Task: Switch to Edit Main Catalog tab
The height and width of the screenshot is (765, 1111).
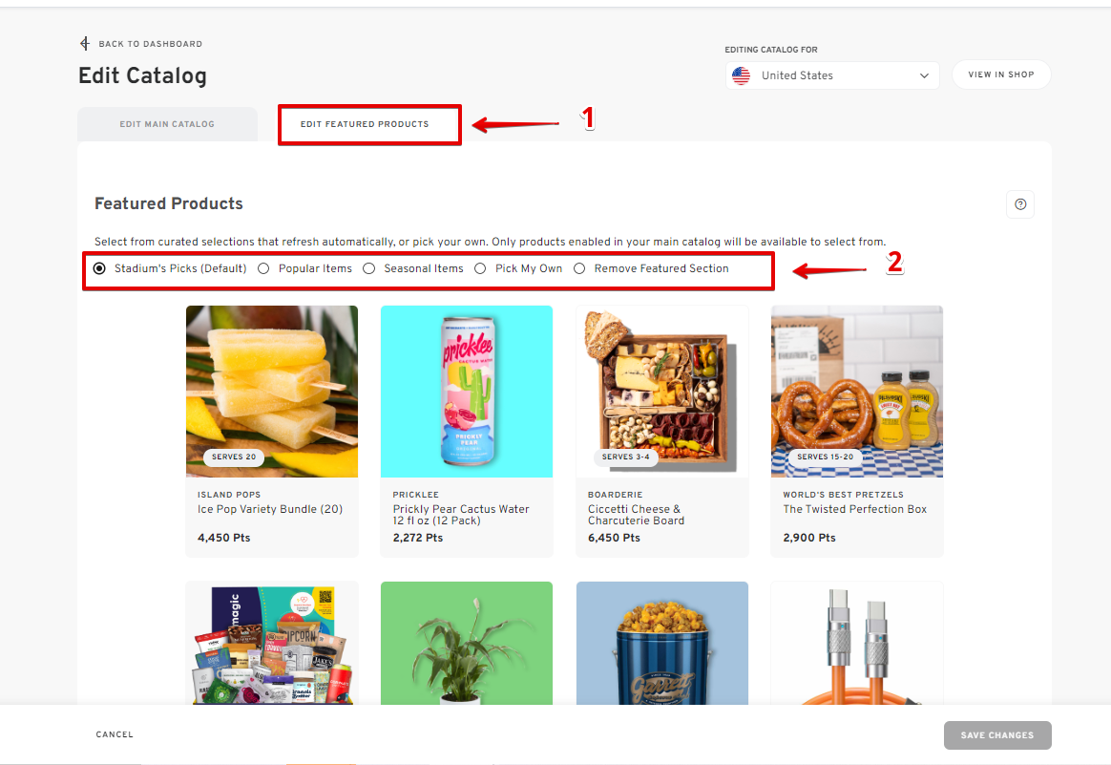Action: click(167, 124)
